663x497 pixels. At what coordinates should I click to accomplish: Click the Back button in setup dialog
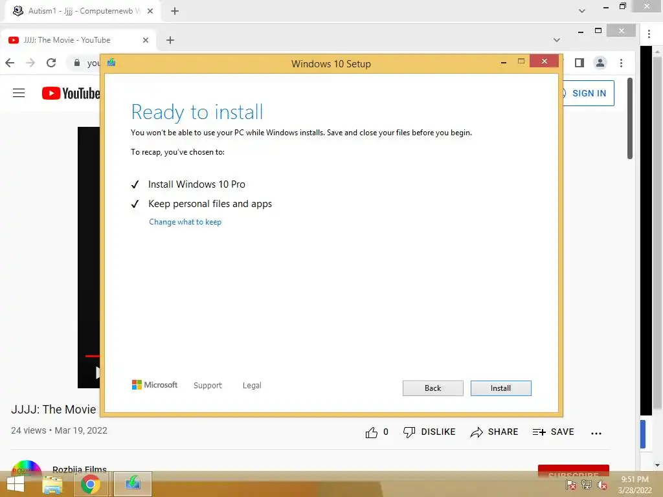click(x=433, y=388)
